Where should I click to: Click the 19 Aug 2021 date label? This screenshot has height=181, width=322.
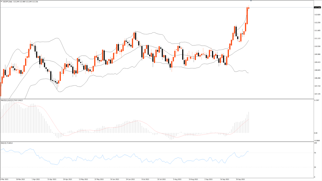[193, 179]
